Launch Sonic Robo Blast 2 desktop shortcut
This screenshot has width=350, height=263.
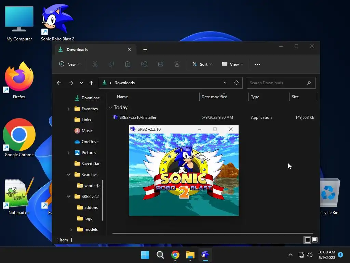(57, 22)
